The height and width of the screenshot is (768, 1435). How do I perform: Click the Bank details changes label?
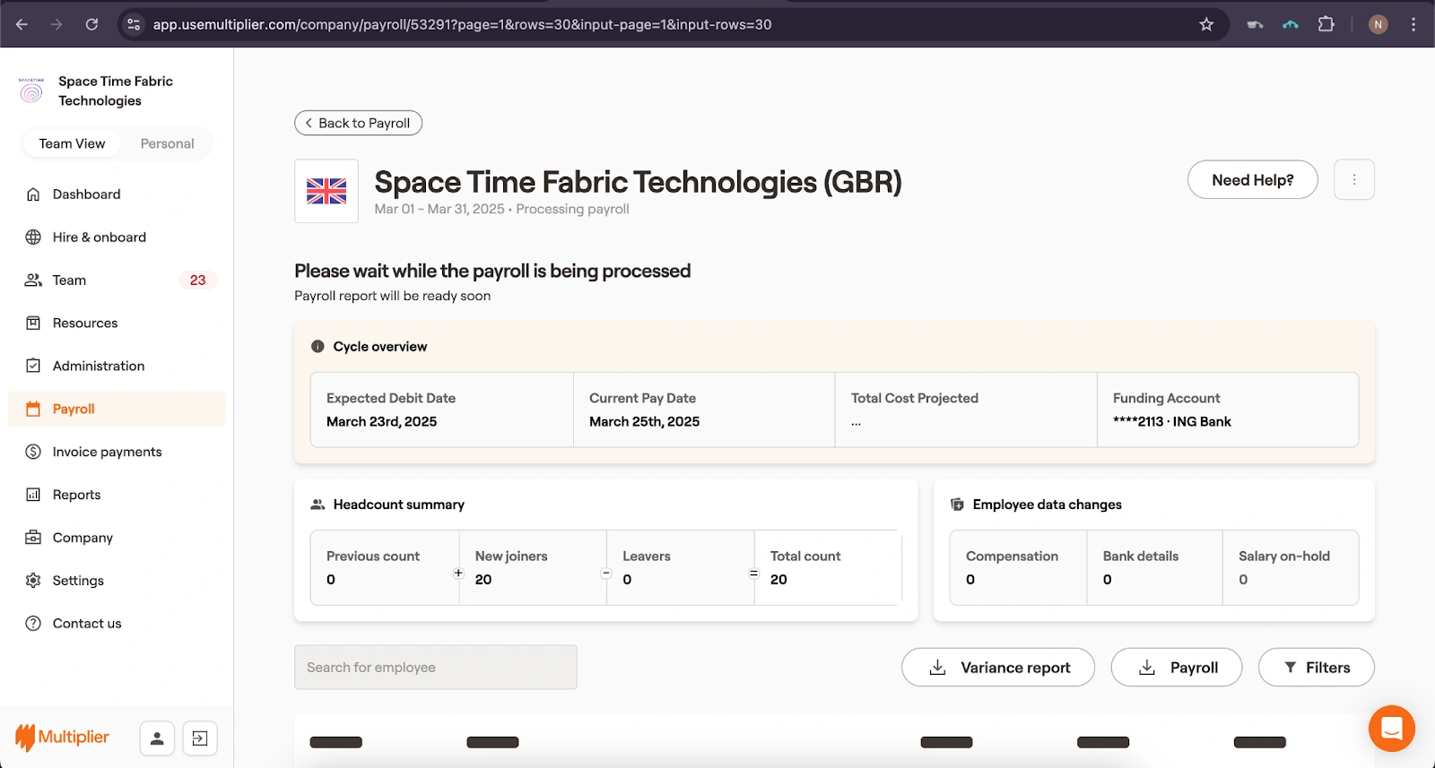click(1141, 556)
